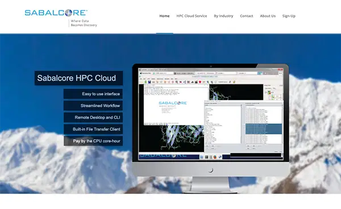Viewport: 341px width, 209px height.
Task: Select the Streamlined Workflow button
Action: coord(93,106)
